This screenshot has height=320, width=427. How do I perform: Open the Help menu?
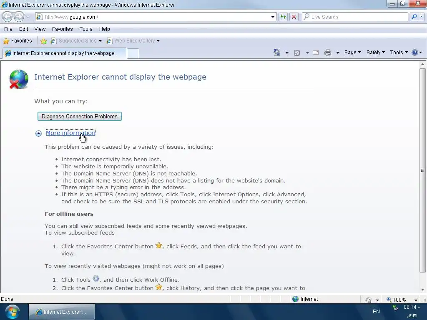tap(104, 29)
